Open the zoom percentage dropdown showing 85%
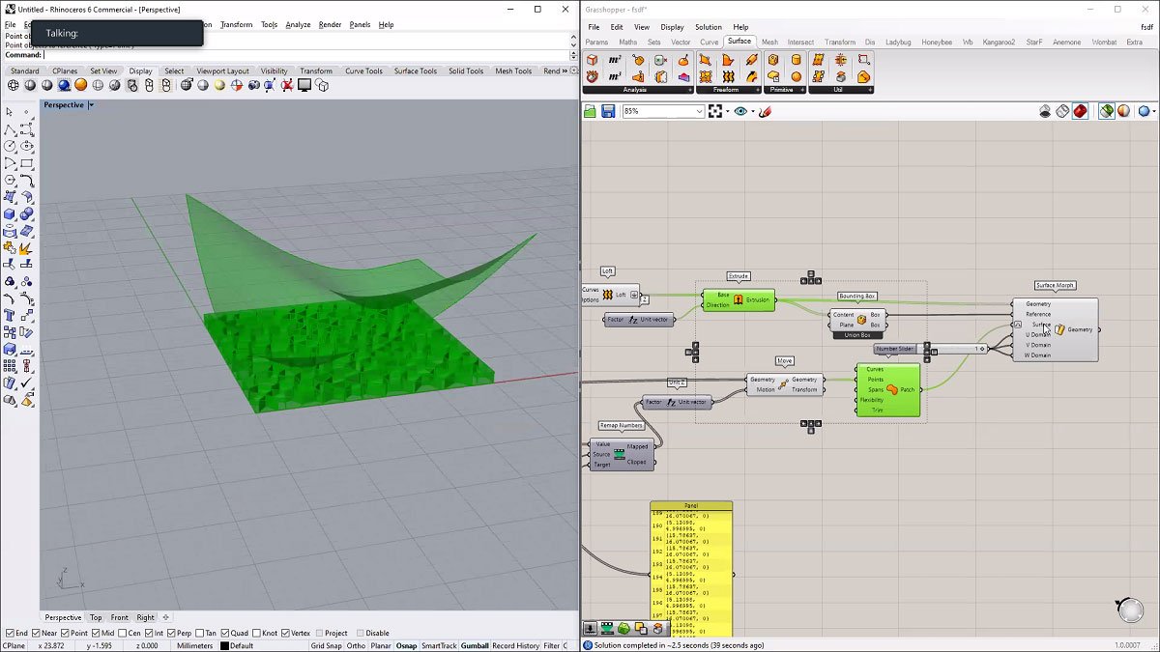Screen dimensions: 1160x652 (x=700, y=110)
